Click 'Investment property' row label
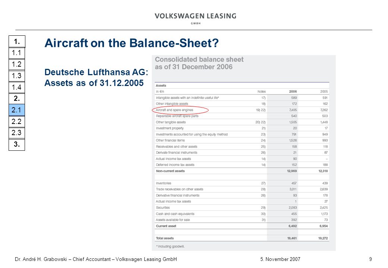The image size is (388, 268). (x=170, y=128)
